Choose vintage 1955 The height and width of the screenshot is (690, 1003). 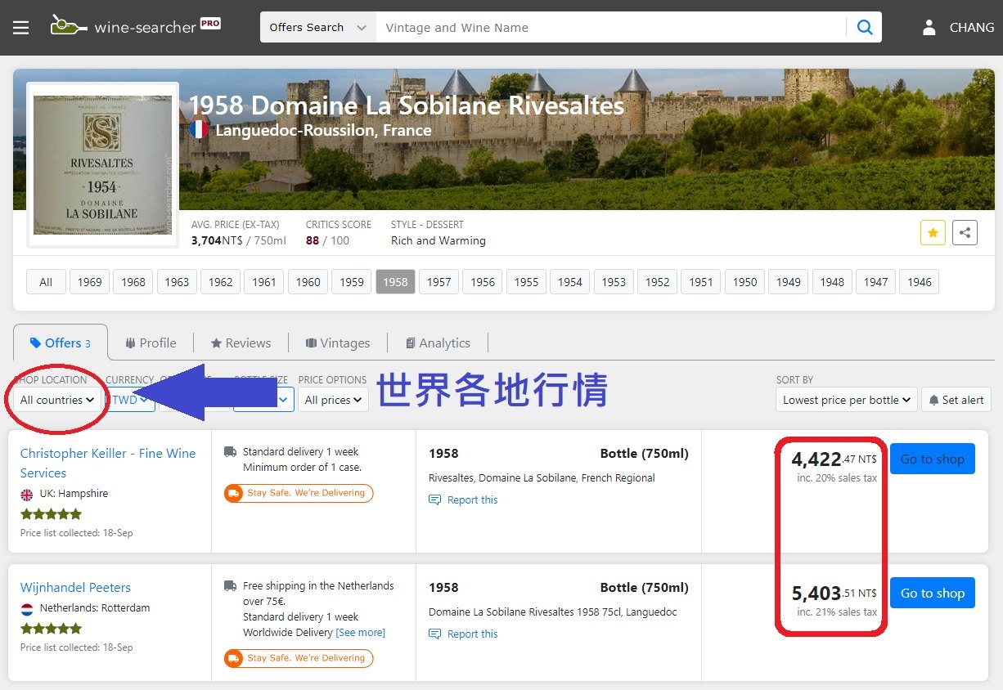(x=526, y=282)
